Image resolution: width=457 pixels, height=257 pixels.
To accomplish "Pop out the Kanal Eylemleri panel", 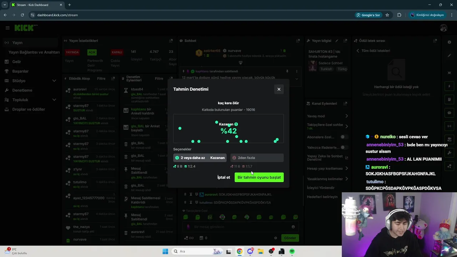I will [345, 104].
